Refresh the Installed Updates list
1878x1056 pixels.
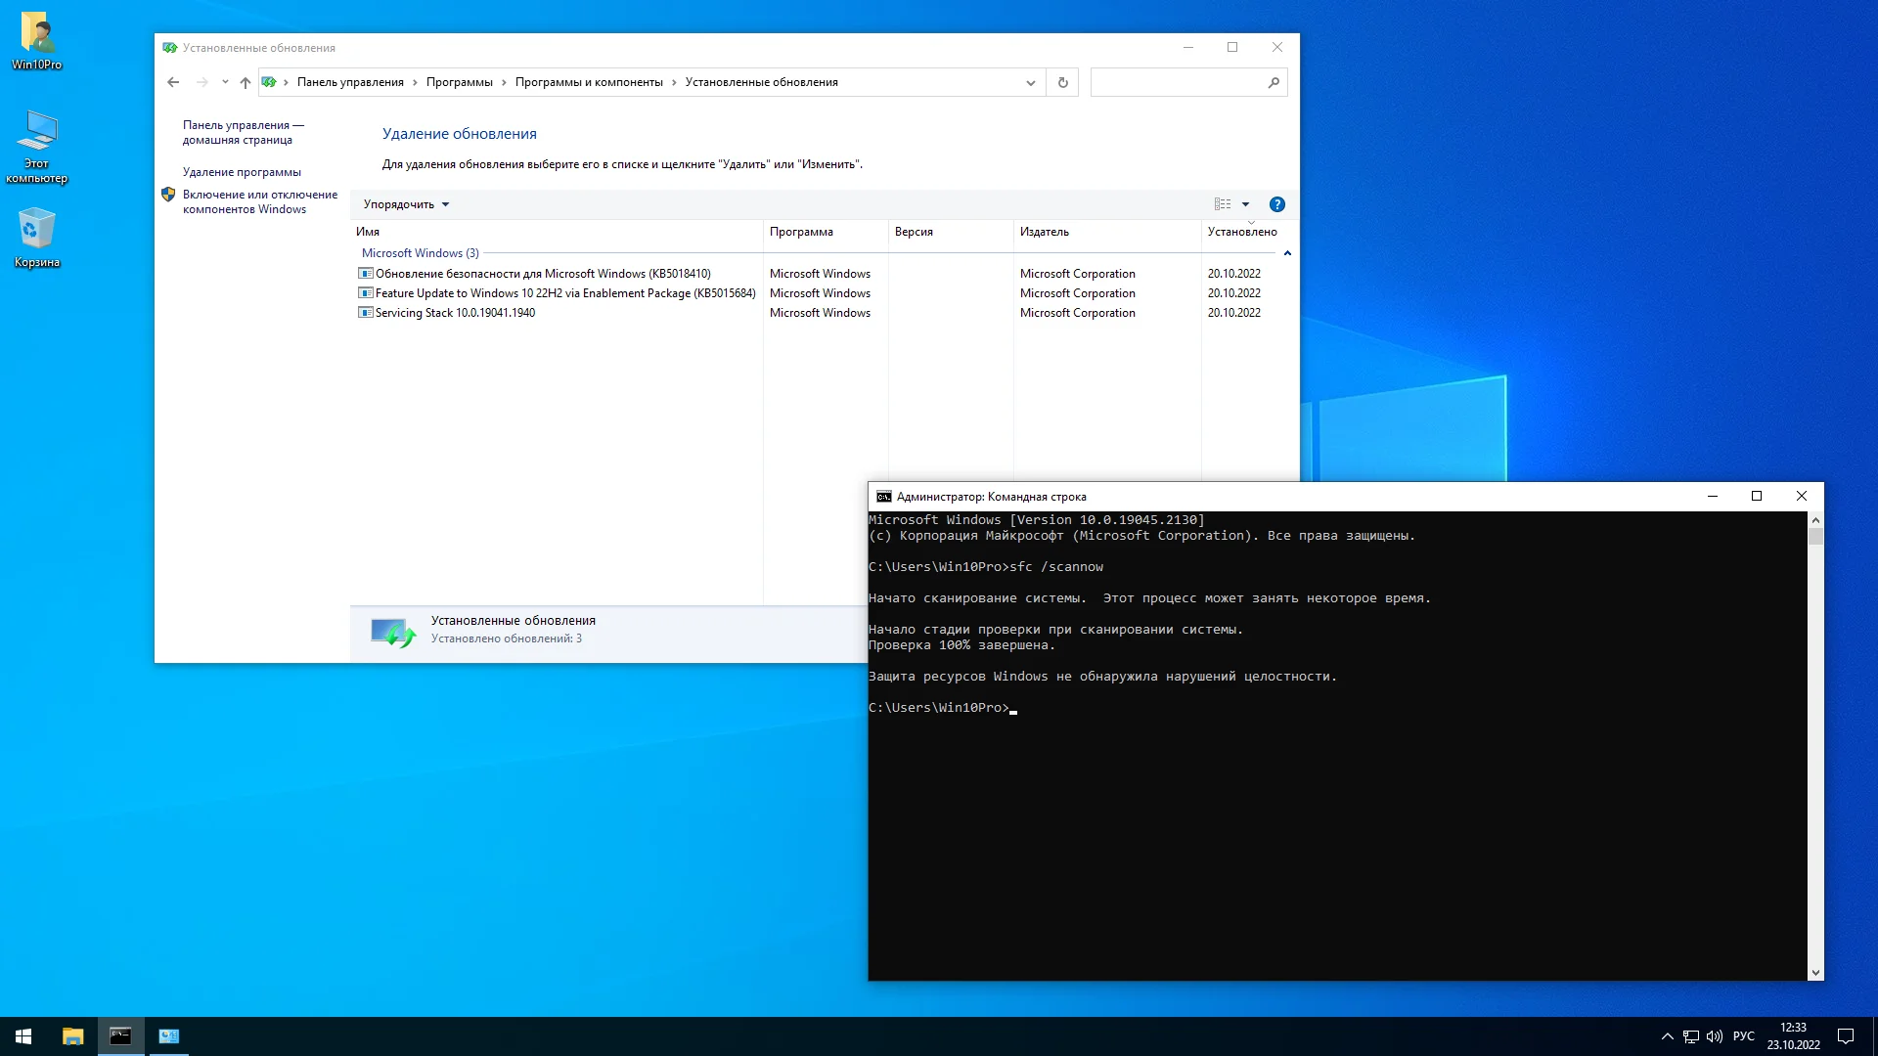point(1062,82)
